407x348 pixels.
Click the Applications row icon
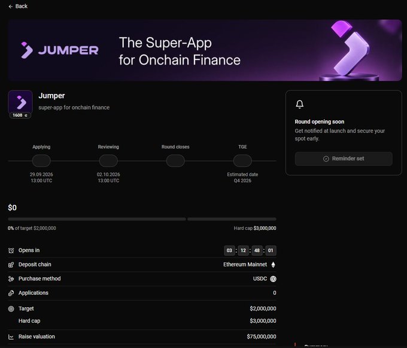point(11,293)
